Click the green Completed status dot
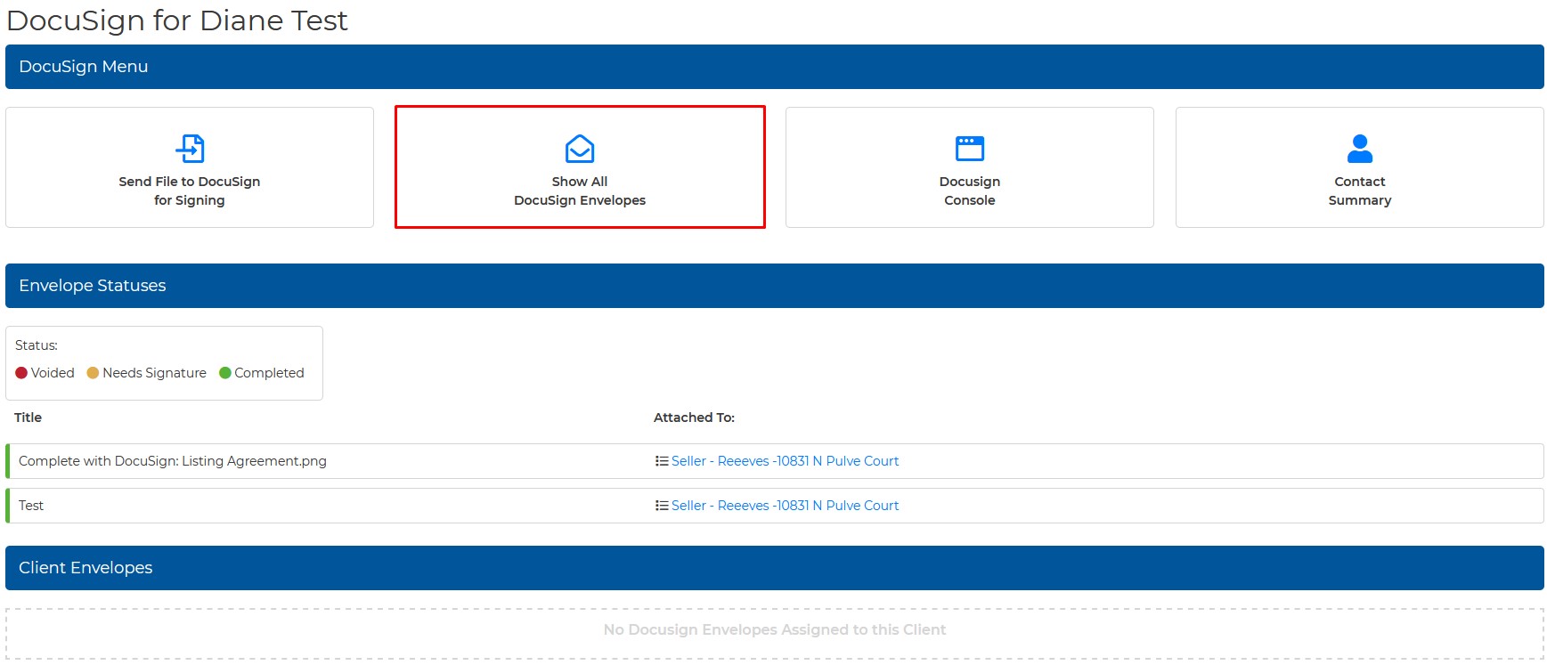Image resolution: width=1547 pixels, height=665 pixels. point(225,373)
